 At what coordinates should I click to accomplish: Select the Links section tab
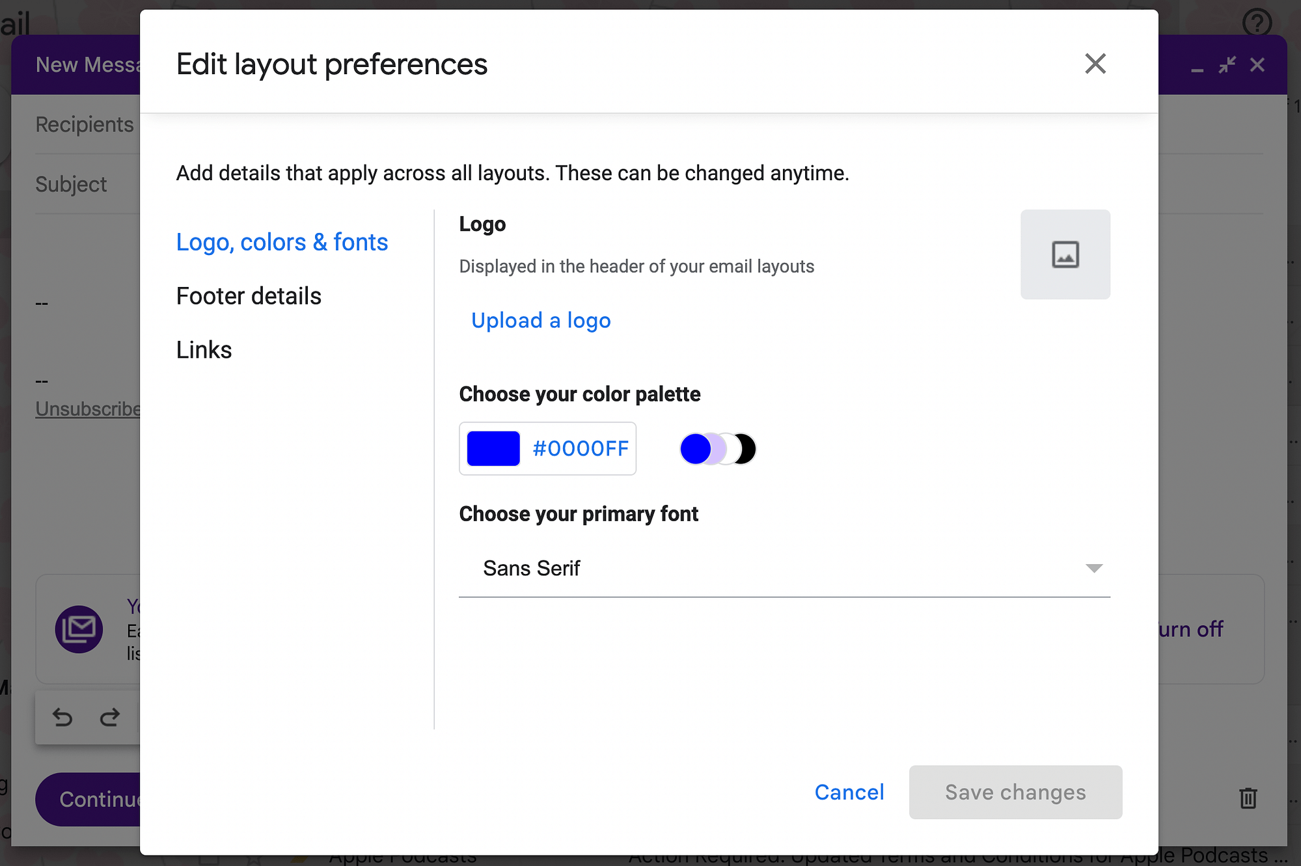click(x=203, y=349)
